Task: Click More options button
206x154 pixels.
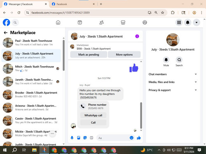Action: 124,55
